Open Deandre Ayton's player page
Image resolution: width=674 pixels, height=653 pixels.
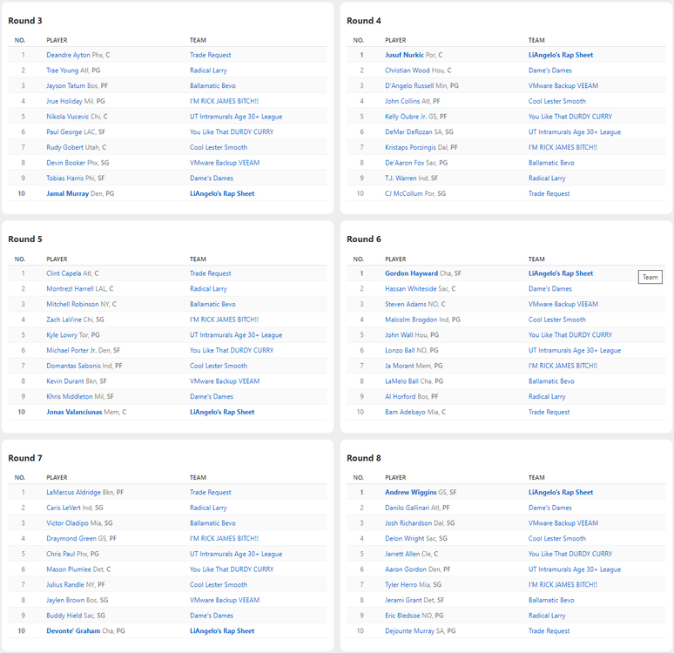point(68,55)
